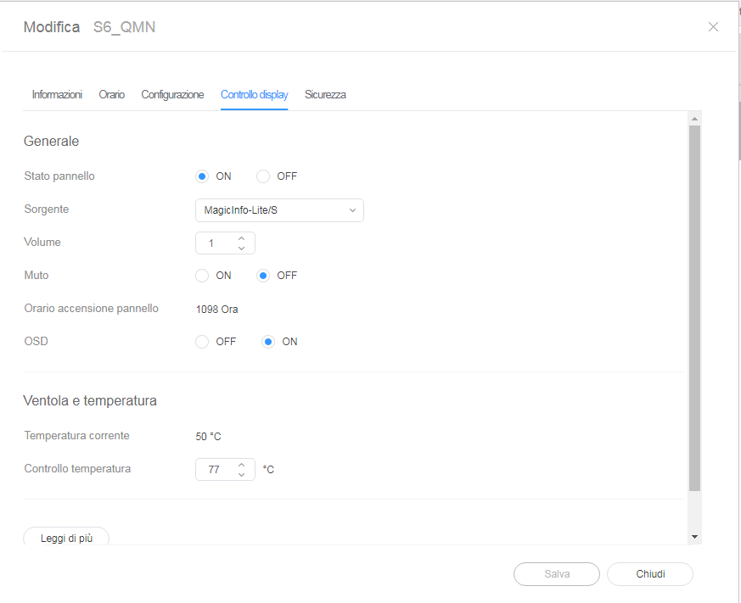Switch to the Informazioni tab

[x=57, y=95]
